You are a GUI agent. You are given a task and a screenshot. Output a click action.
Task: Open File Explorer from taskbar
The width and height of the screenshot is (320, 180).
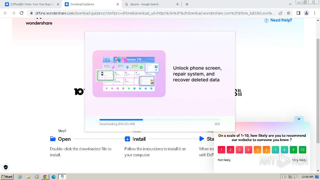tap(28, 177)
